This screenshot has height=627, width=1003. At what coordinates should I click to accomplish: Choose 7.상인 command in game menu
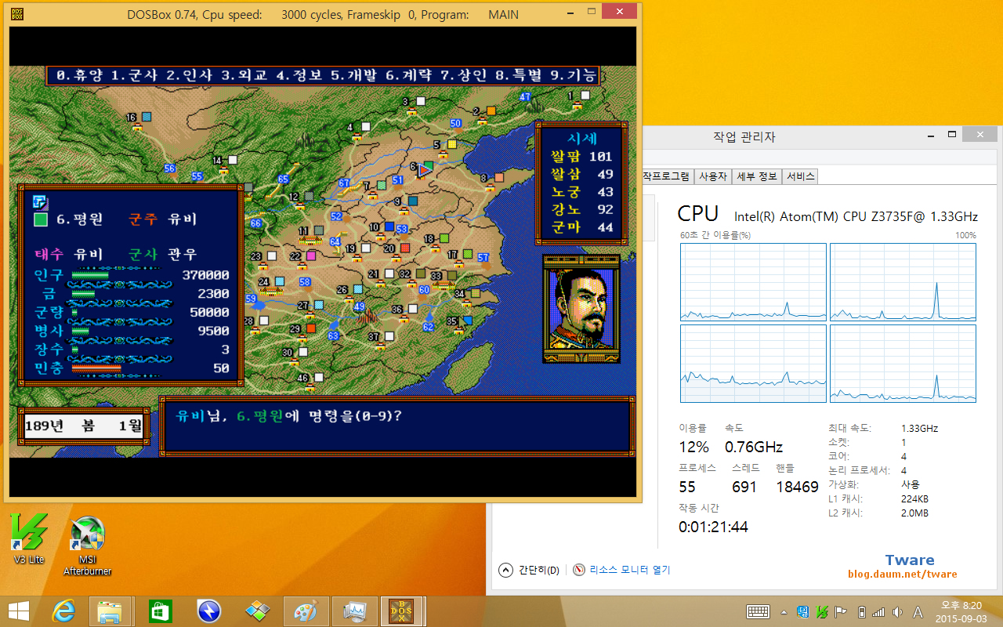tap(463, 76)
